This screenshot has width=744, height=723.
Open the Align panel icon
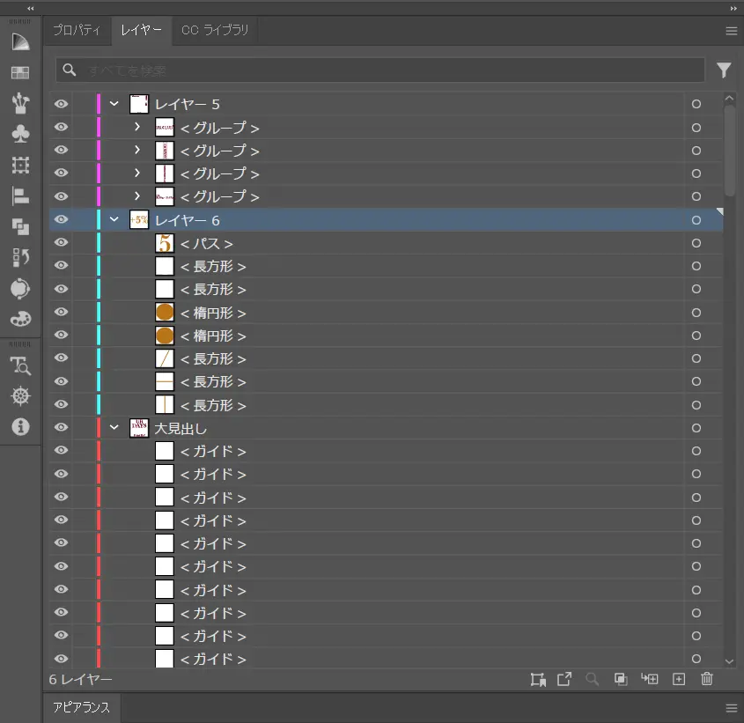point(20,196)
